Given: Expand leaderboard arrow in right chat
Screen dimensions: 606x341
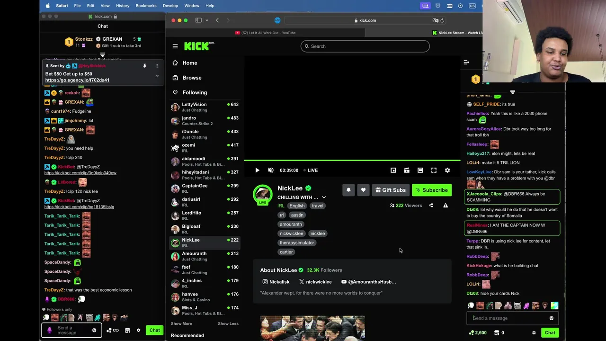Looking at the screenshot, I should (513, 92).
